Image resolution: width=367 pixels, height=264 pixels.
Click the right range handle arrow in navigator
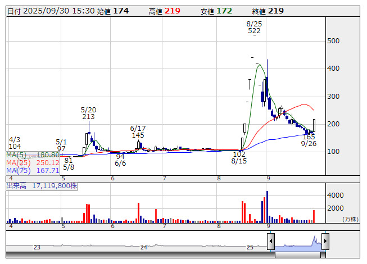(325, 242)
